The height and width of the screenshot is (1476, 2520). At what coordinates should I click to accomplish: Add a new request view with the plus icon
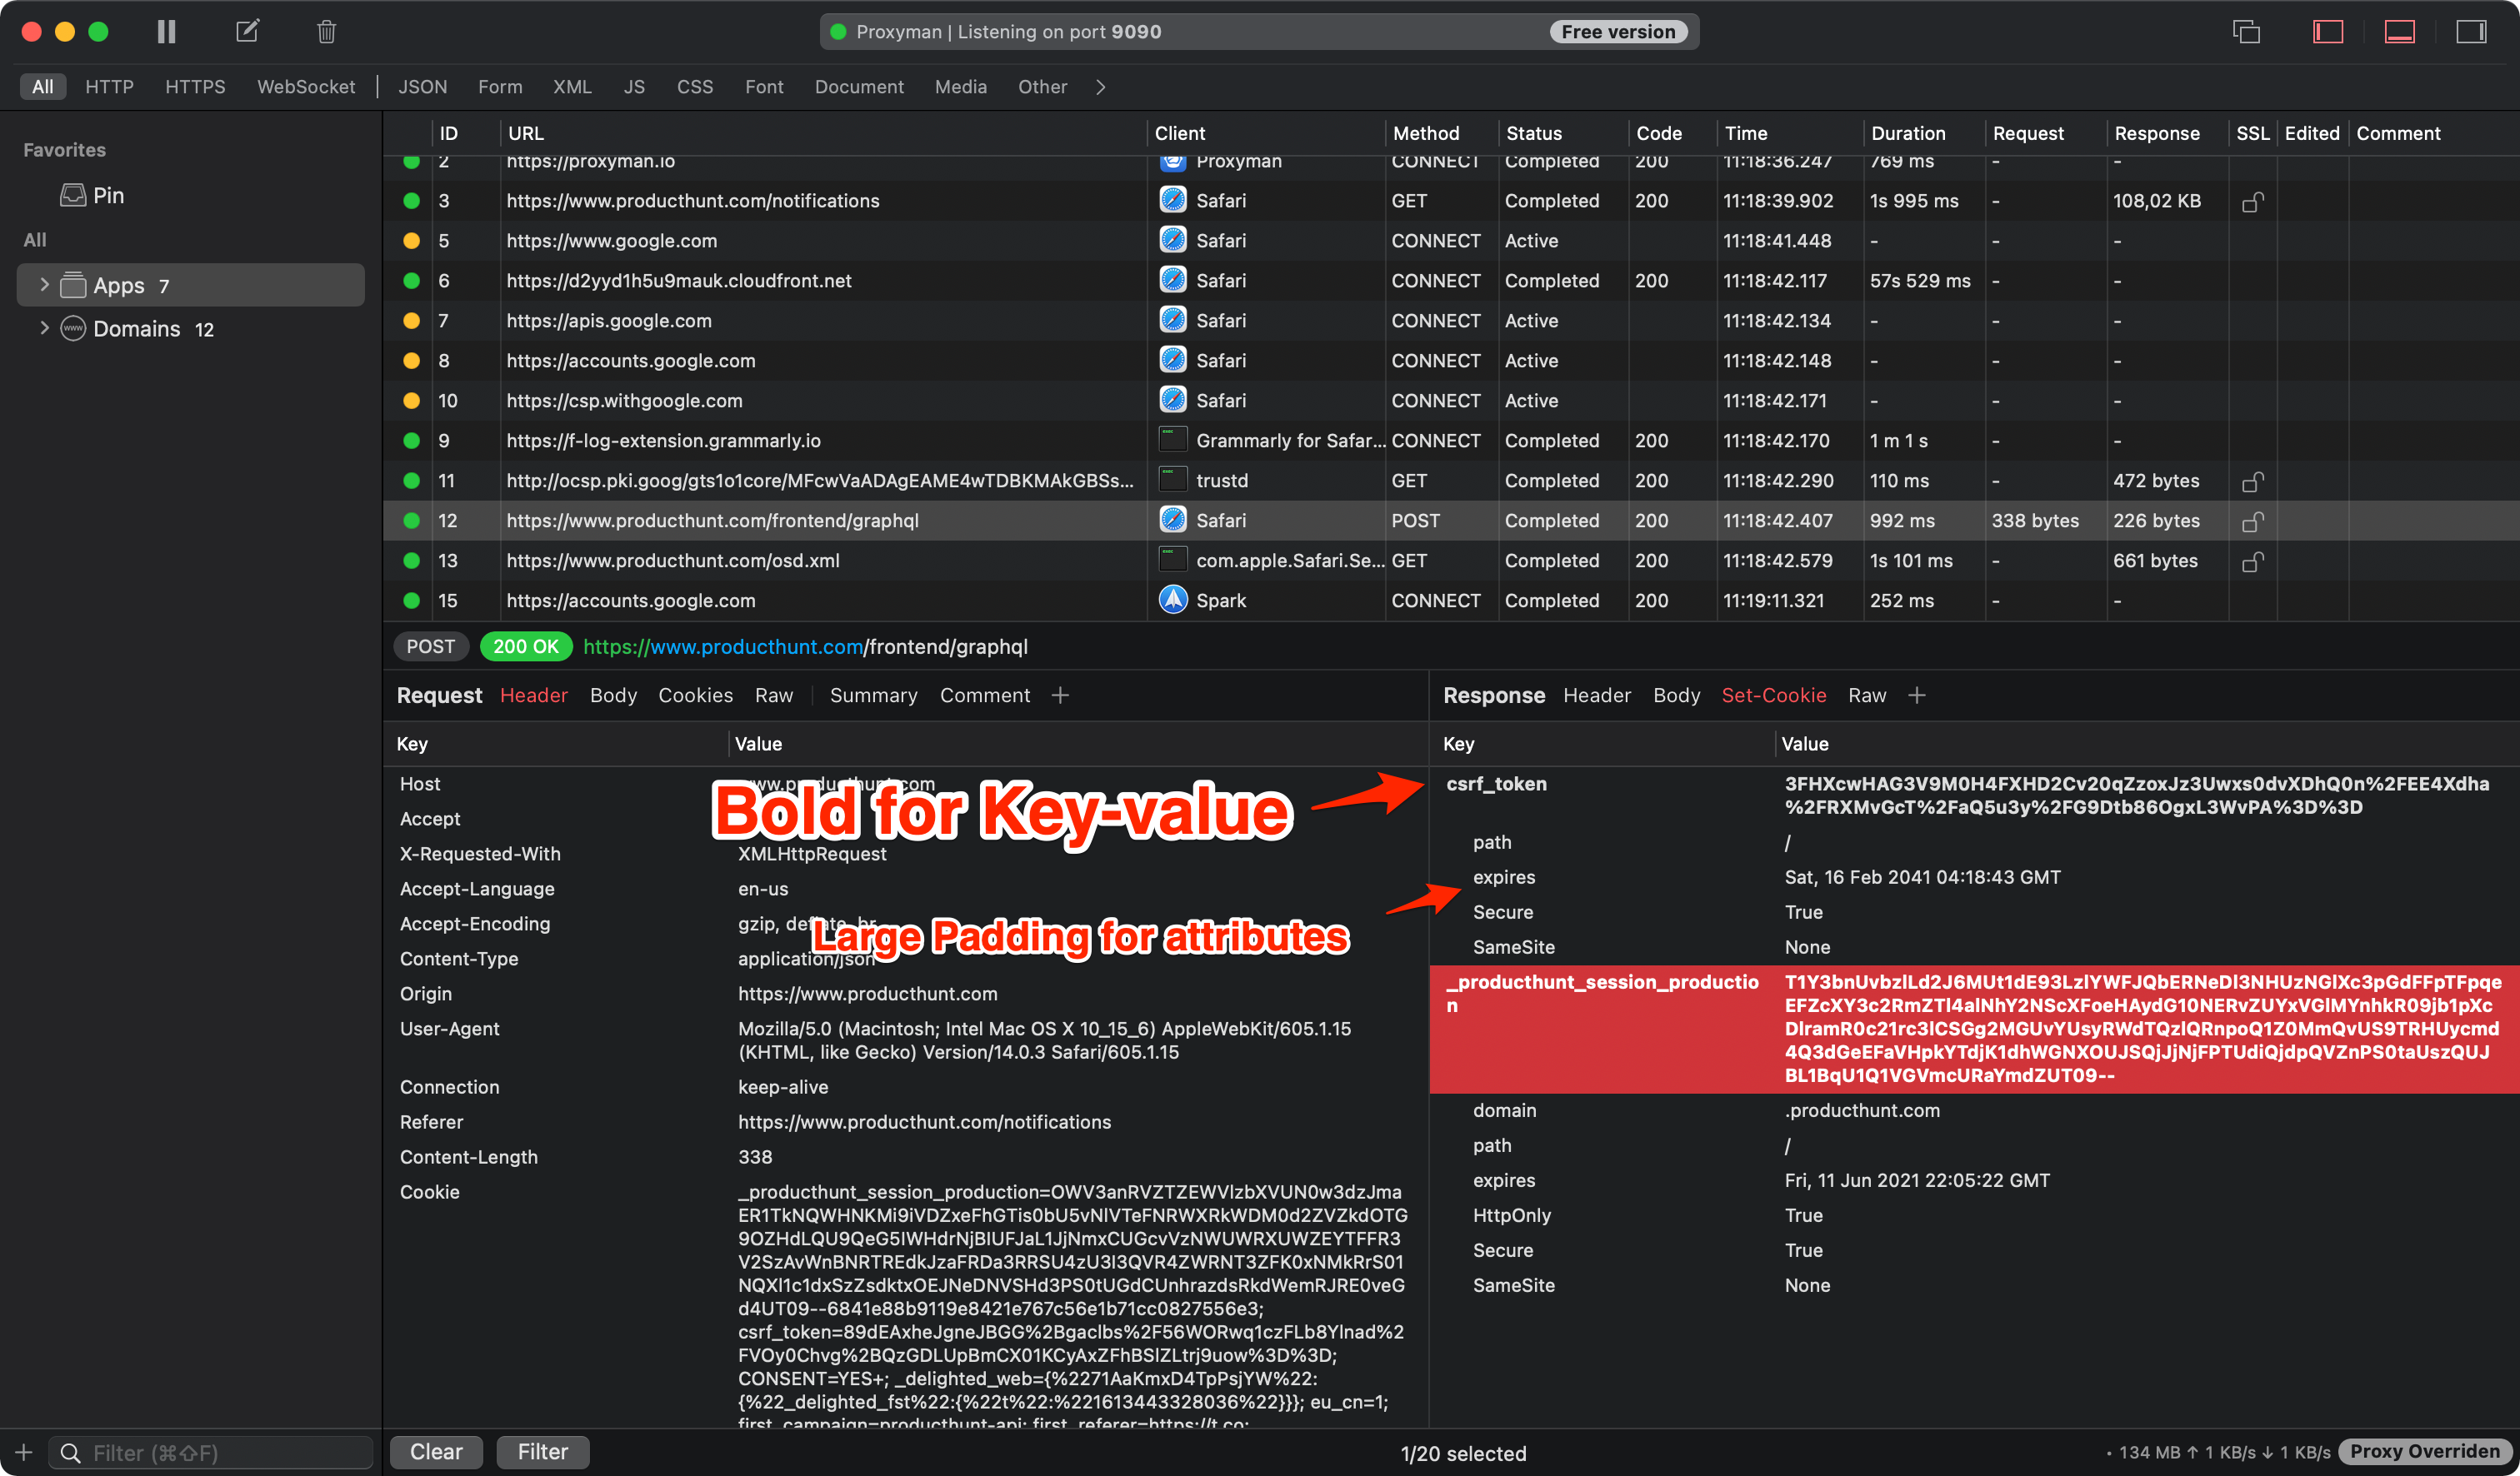click(x=1060, y=695)
